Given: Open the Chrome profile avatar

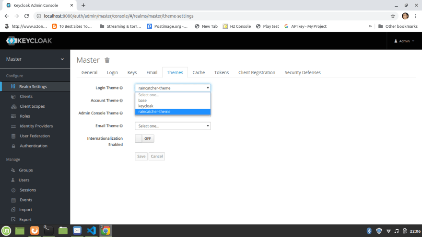Looking at the screenshot, I should 405,16.
